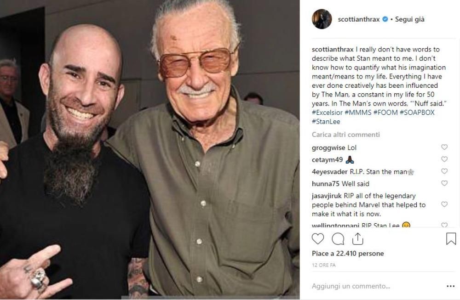Save the post with the bookmark icon
The height and width of the screenshot is (300, 460).
coord(451,239)
